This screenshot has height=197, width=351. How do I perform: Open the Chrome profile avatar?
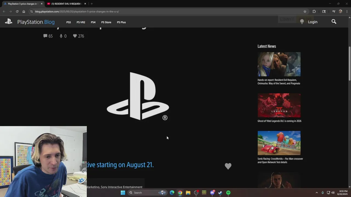pos(340,11)
